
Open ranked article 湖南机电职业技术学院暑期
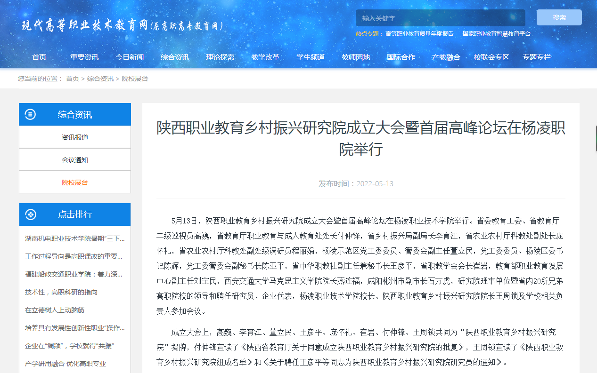tap(75, 238)
